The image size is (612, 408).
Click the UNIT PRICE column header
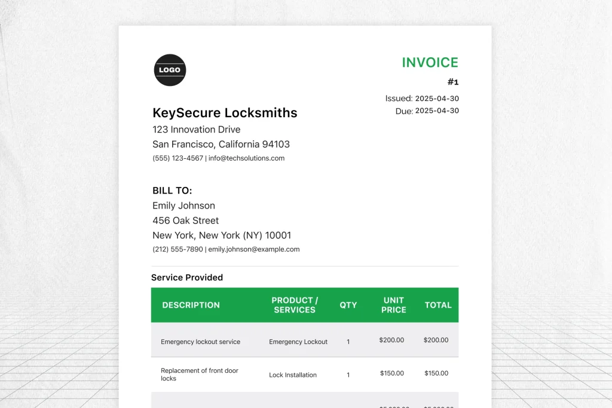(x=393, y=305)
